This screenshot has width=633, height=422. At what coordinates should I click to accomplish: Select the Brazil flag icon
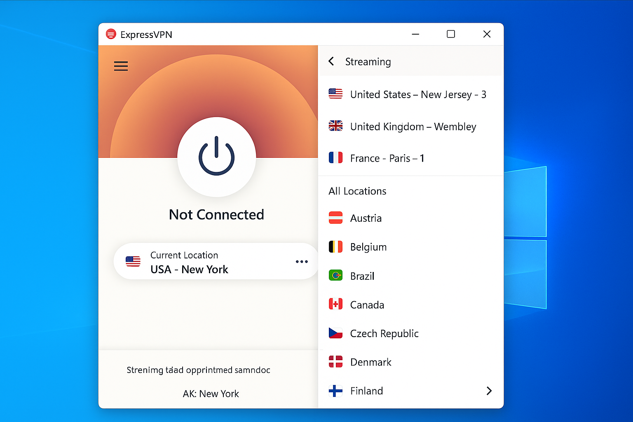point(335,275)
